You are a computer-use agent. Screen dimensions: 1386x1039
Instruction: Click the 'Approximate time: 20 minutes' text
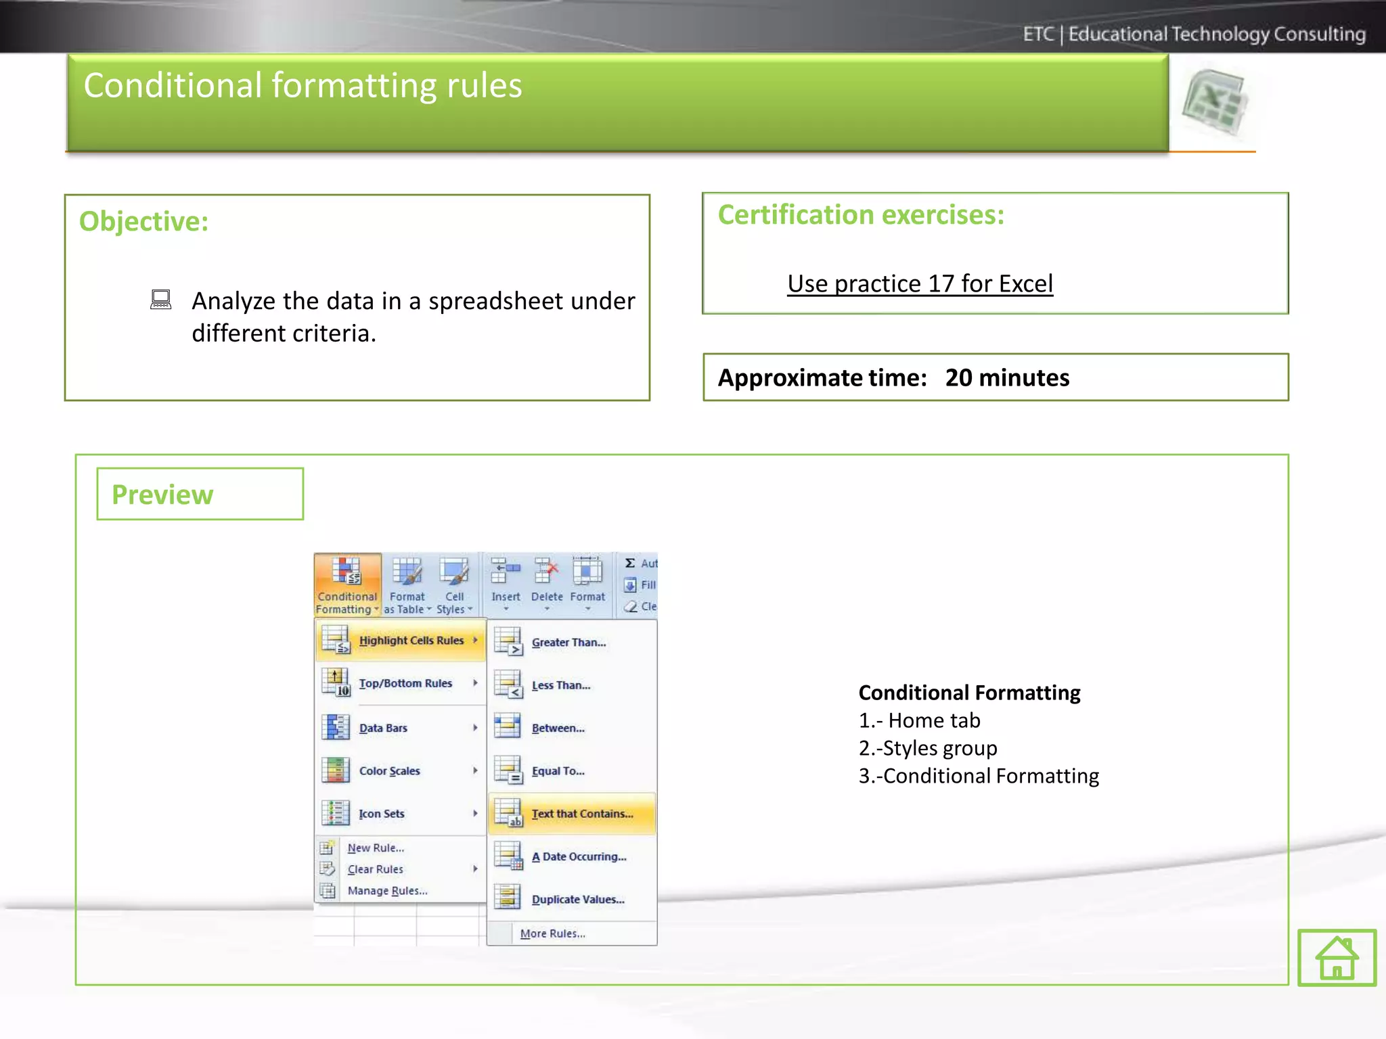[x=893, y=377]
